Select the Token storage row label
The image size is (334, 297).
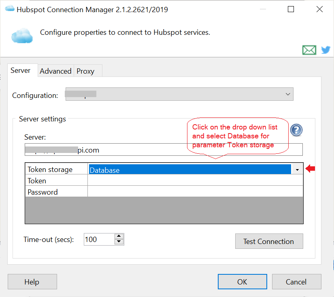56,169
